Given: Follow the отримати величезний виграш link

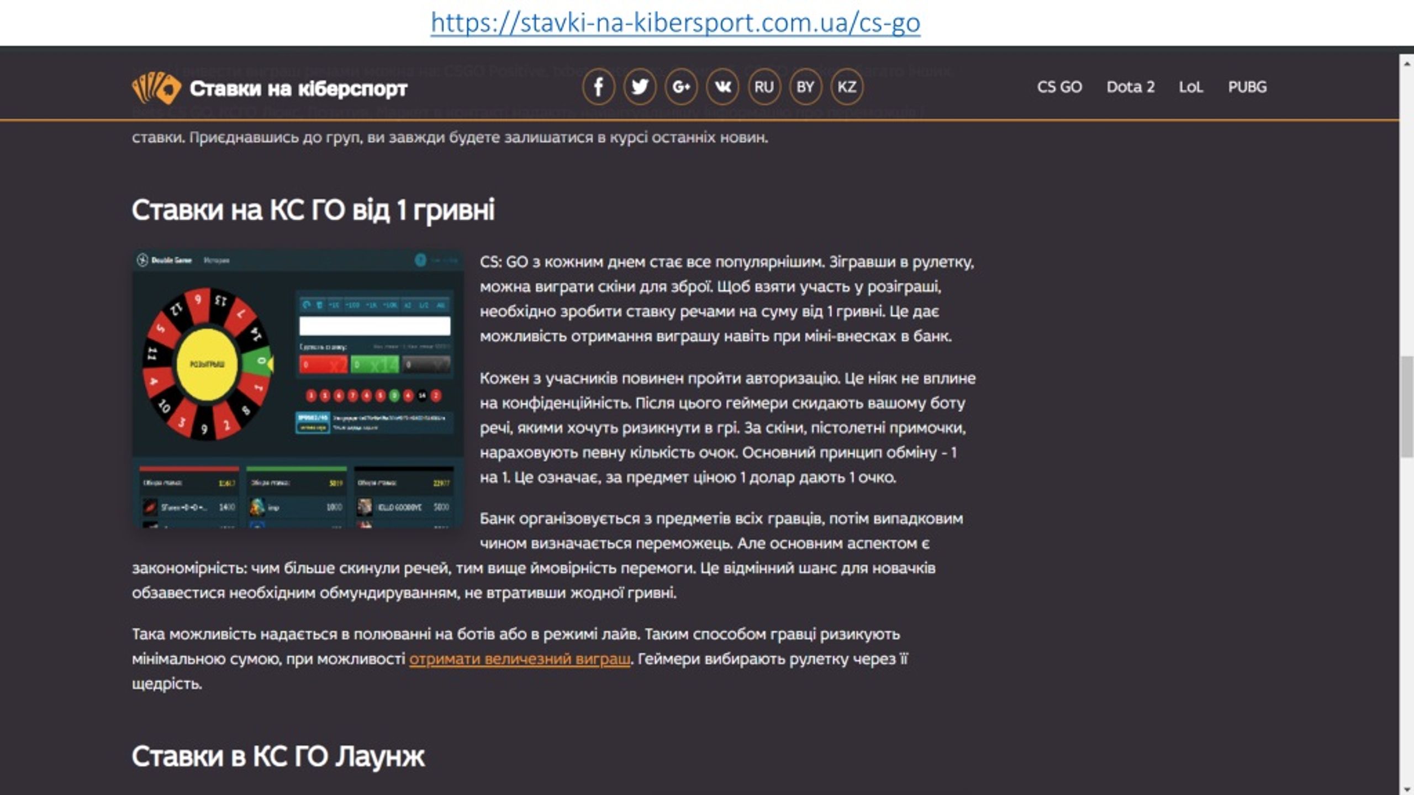Looking at the screenshot, I should (x=519, y=659).
